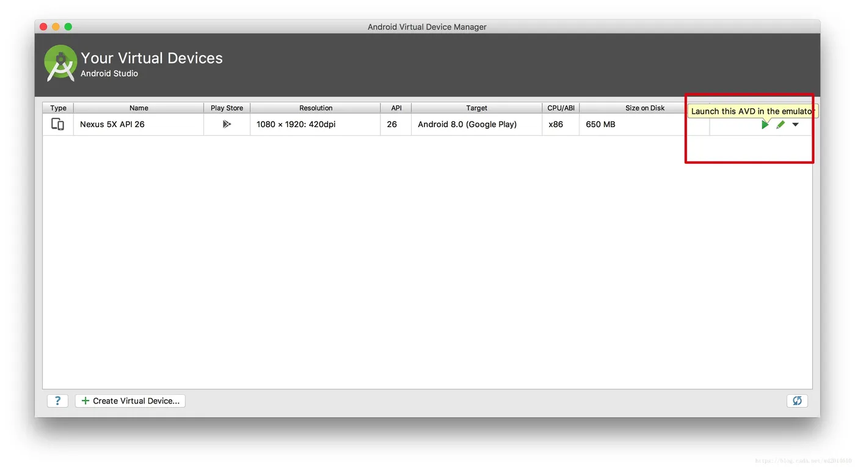Click the 1080 × 1920: 420dpi resolution cell
The image size is (855, 467).
pos(316,124)
